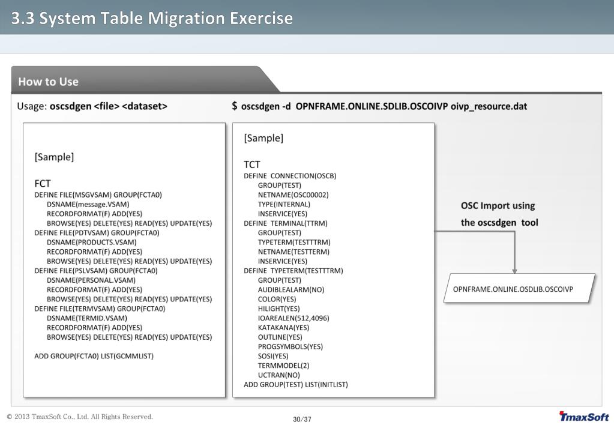Click the OSC Import using caption
The height and width of the screenshot is (425, 614).
coord(498,206)
